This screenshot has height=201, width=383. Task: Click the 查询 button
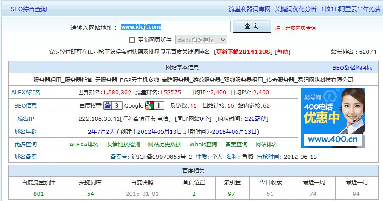[252, 26]
